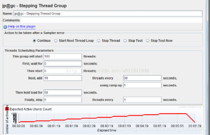Click the 00:02:39 elapsed time label
This screenshot has width=210, height=135.
[89, 126]
